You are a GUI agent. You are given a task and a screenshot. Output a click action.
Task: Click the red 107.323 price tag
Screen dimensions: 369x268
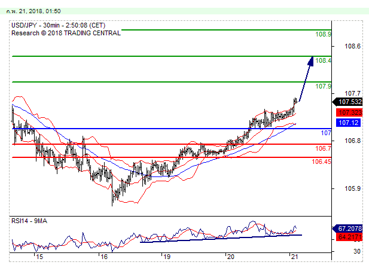349,112
